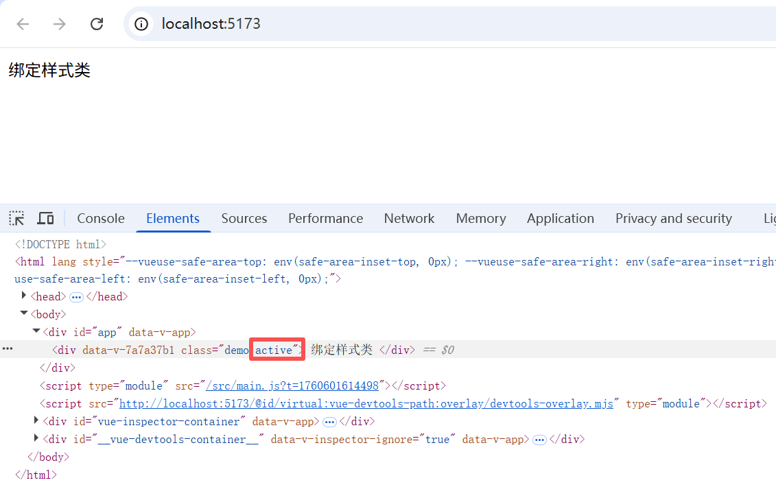Select the div with class demo active
Screen dimensions: 776x500
[388, 350]
